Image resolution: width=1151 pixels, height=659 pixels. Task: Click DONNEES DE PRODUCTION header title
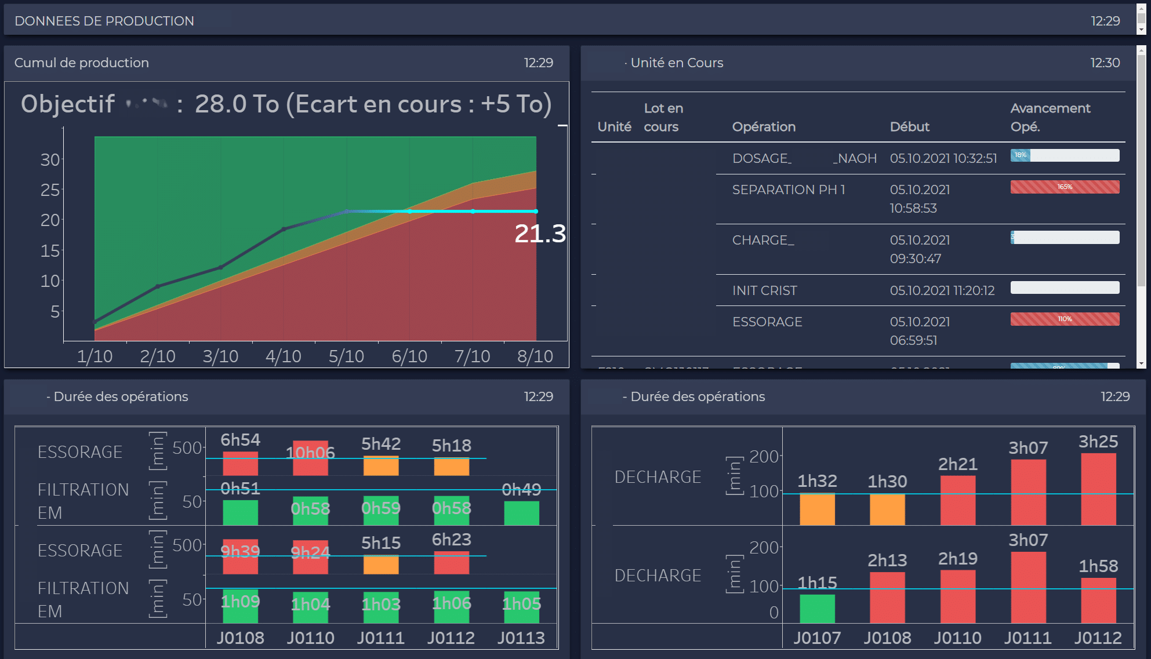(104, 21)
